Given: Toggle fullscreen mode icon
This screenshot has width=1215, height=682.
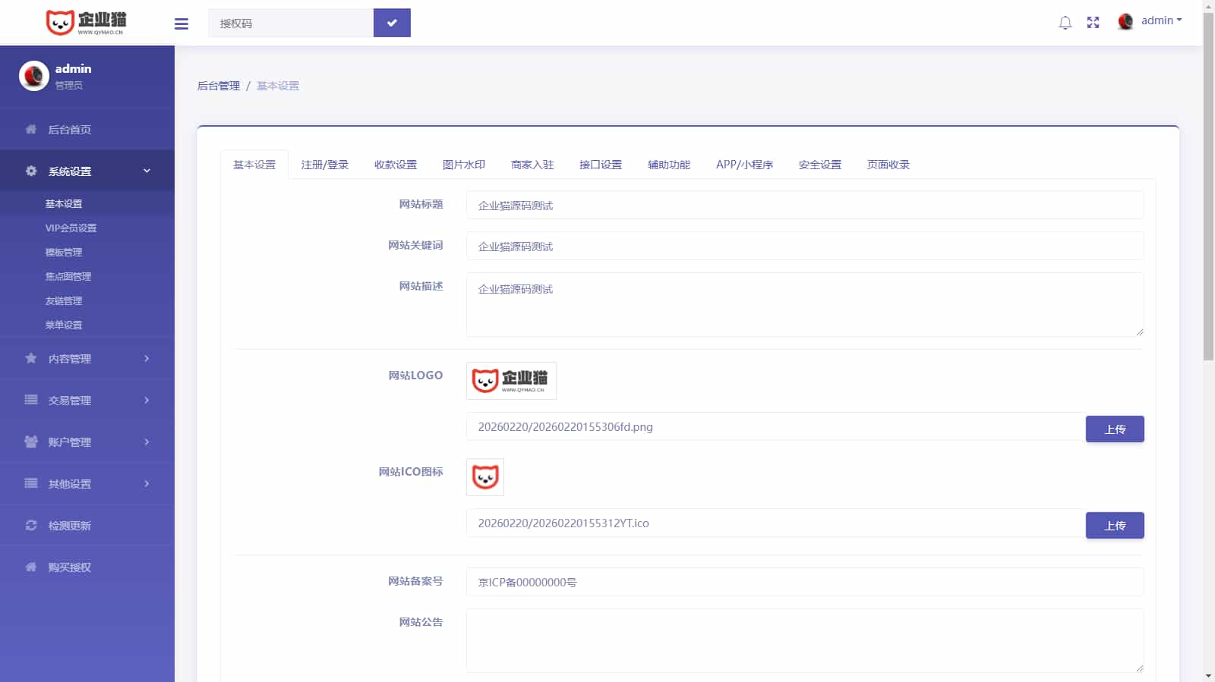Looking at the screenshot, I should click(1093, 23).
